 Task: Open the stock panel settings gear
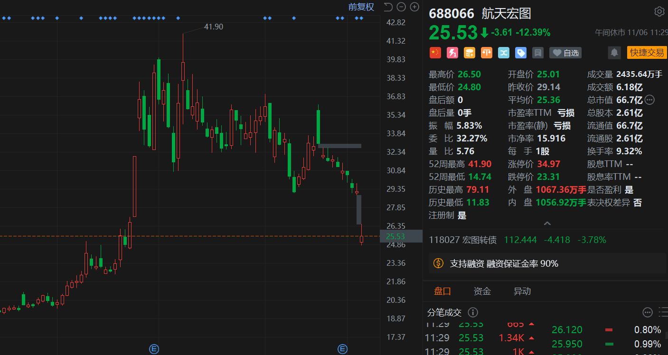pos(659,12)
